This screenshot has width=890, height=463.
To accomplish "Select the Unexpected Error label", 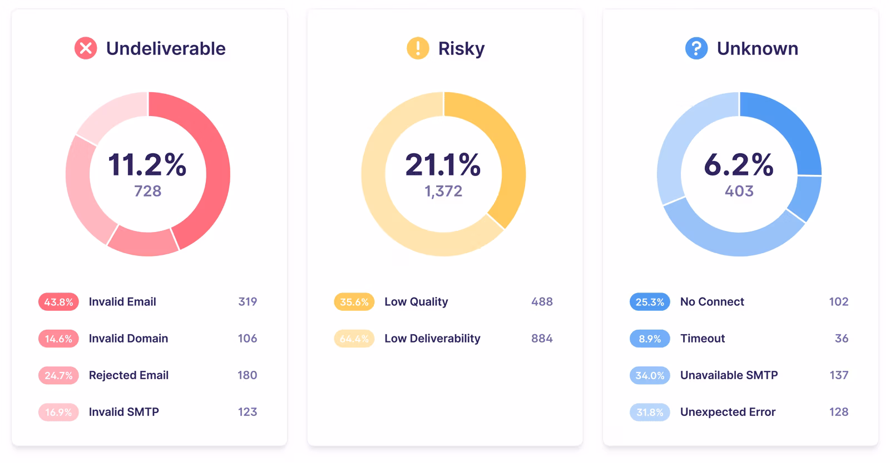I will pyautogui.click(x=728, y=412).
